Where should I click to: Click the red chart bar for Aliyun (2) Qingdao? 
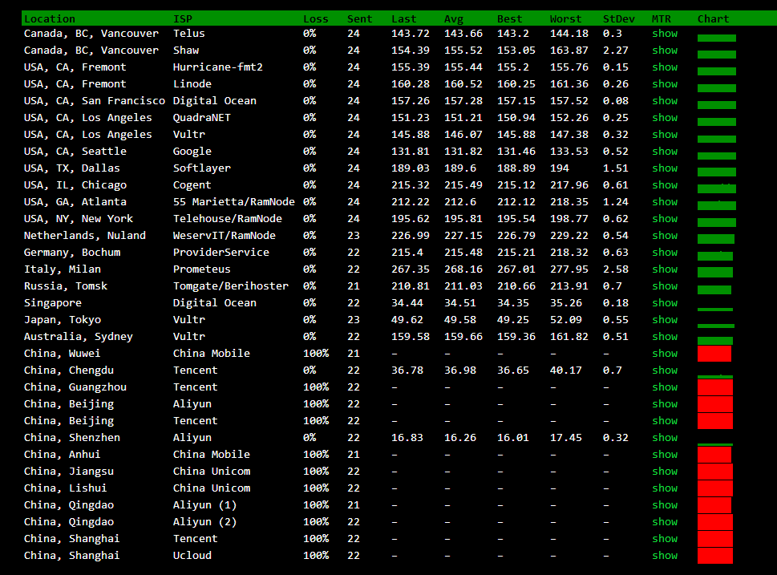click(x=714, y=522)
